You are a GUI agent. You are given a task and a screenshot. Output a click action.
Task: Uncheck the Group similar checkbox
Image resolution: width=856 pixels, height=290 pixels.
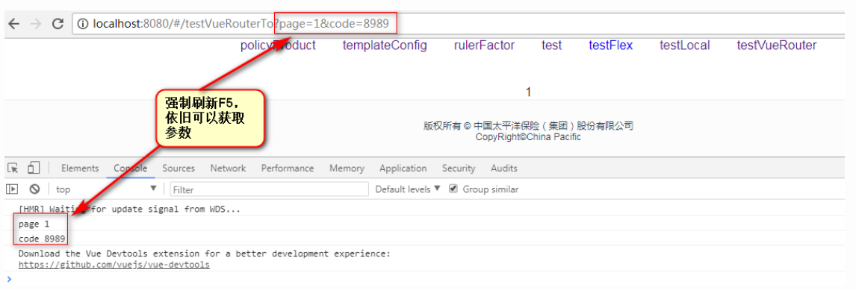pyautogui.click(x=453, y=189)
